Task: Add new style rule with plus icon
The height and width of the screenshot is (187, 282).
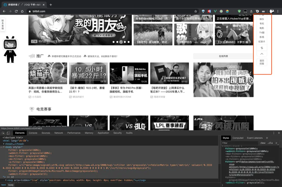Action: pyautogui.click(x=276, y=143)
